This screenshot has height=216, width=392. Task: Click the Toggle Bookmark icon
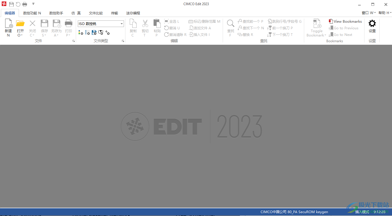click(x=317, y=24)
